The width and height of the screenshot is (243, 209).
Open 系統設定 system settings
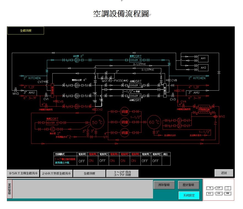point(189,196)
